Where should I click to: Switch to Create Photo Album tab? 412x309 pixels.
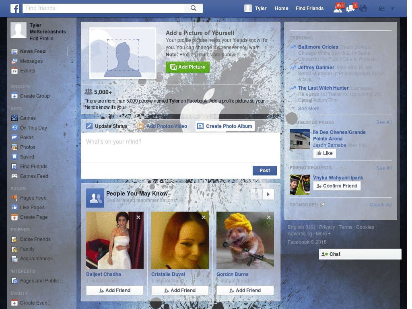[x=225, y=126]
